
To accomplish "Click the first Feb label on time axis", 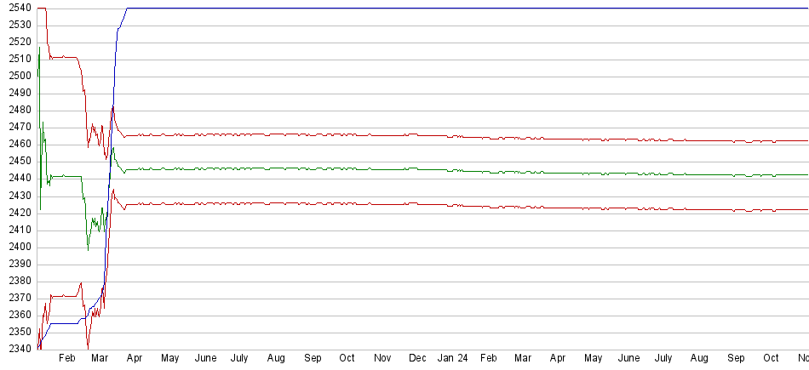I will 67,359.
